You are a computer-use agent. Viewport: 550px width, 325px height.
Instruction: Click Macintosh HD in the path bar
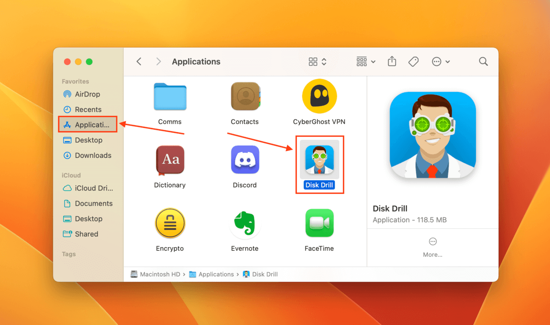159,274
